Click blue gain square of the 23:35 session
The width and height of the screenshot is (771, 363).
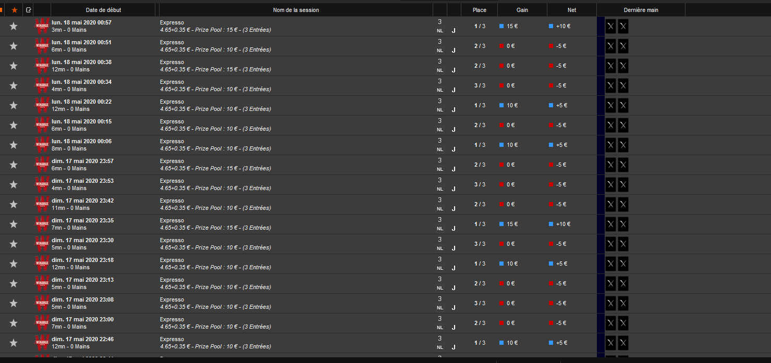(501, 224)
